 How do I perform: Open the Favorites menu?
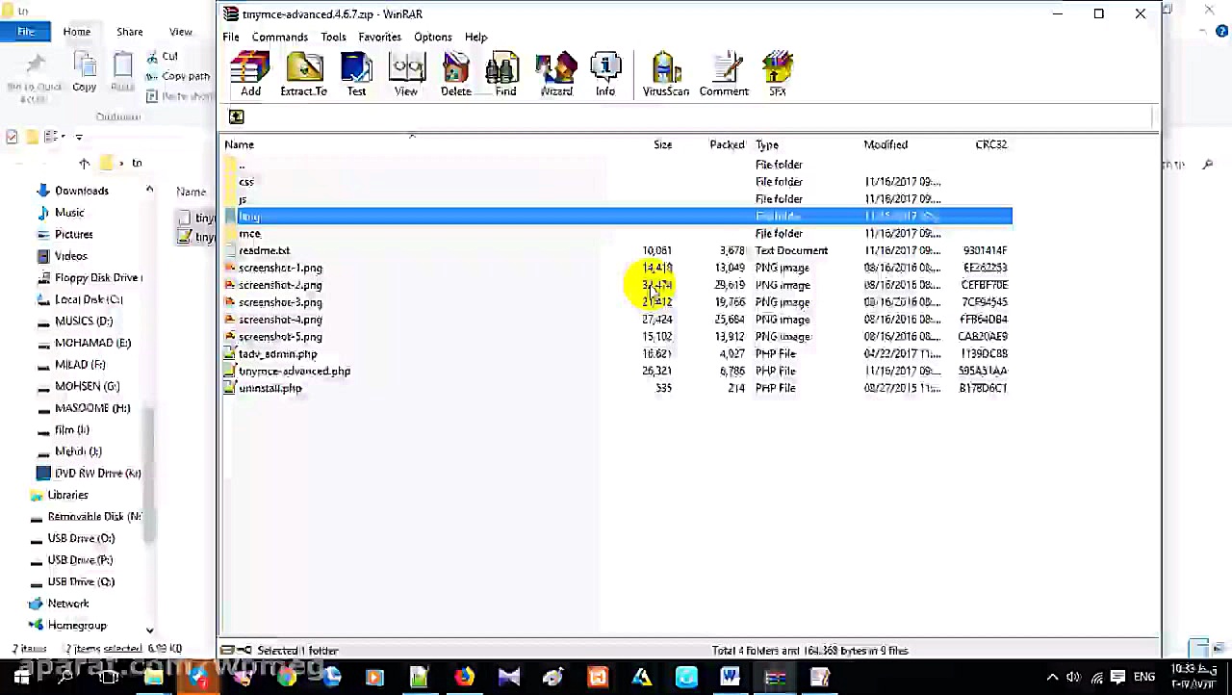(379, 37)
